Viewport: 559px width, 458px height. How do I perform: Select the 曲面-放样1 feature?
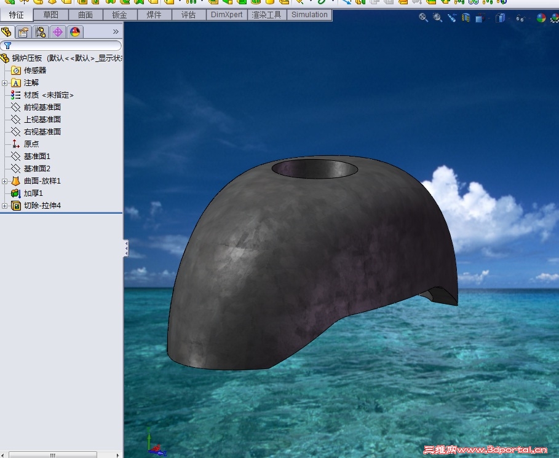[x=42, y=180]
